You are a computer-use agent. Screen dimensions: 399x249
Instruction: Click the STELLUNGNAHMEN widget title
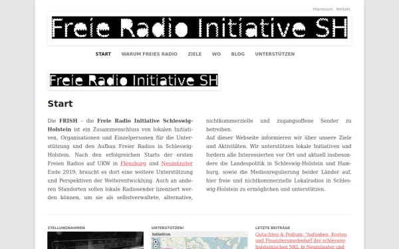pyautogui.click(x=66, y=228)
